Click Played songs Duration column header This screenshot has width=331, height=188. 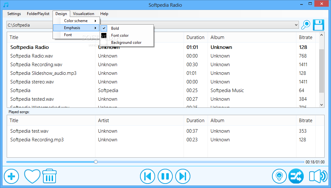tap(195, 121)
